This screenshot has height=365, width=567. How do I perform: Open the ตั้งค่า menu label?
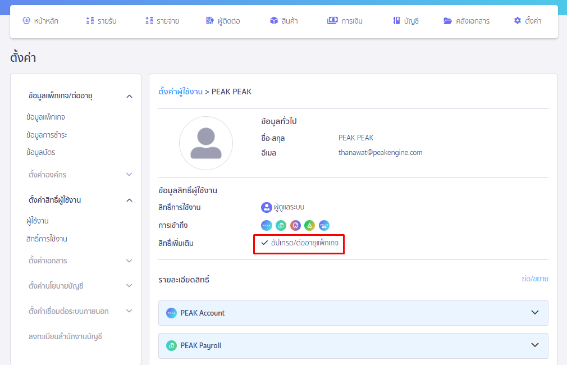pyautogui.click(x=533, y=21)
